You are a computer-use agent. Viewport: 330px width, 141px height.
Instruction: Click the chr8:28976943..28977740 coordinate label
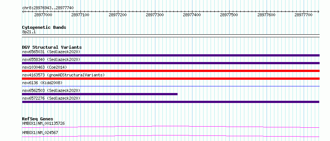48,8
